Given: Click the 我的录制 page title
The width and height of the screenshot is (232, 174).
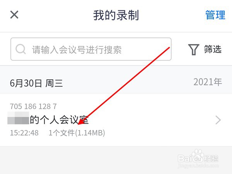Looking at the screenshot, I should [116, 15].
